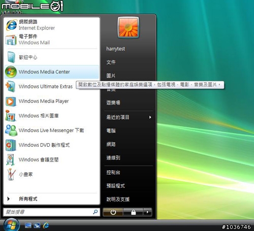
Task: Open the 小畫家 Paint icon
Action: 11,175
